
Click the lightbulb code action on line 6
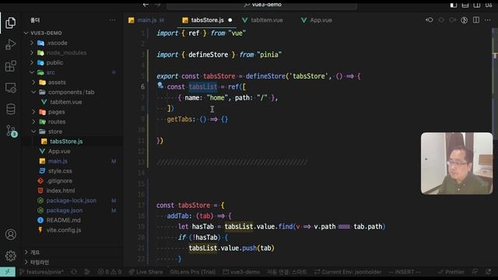tap(160, 86)
